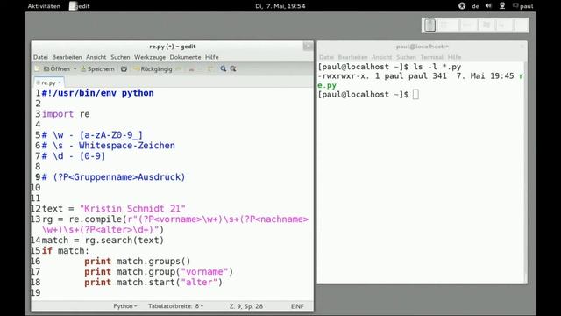Viewport: 561px width, 316px height.
Task: Open the Tabulatorbreite: 8 dropdown
Action: [x=175, y=306]
